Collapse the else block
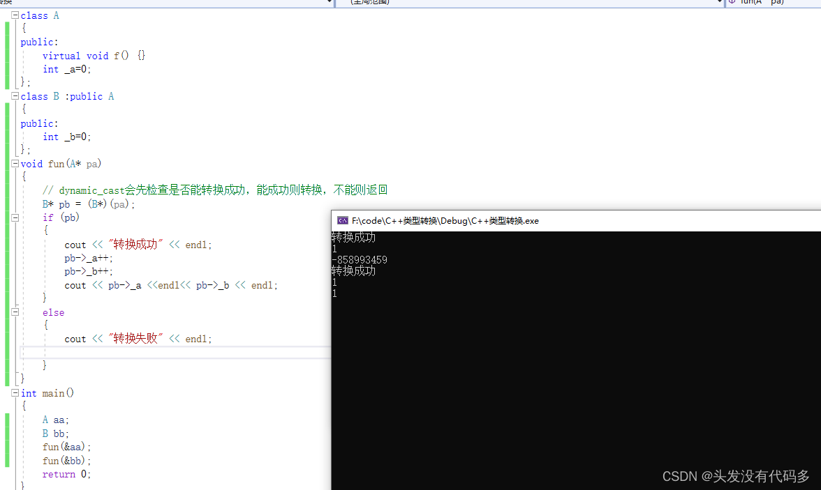 [15, 312]
